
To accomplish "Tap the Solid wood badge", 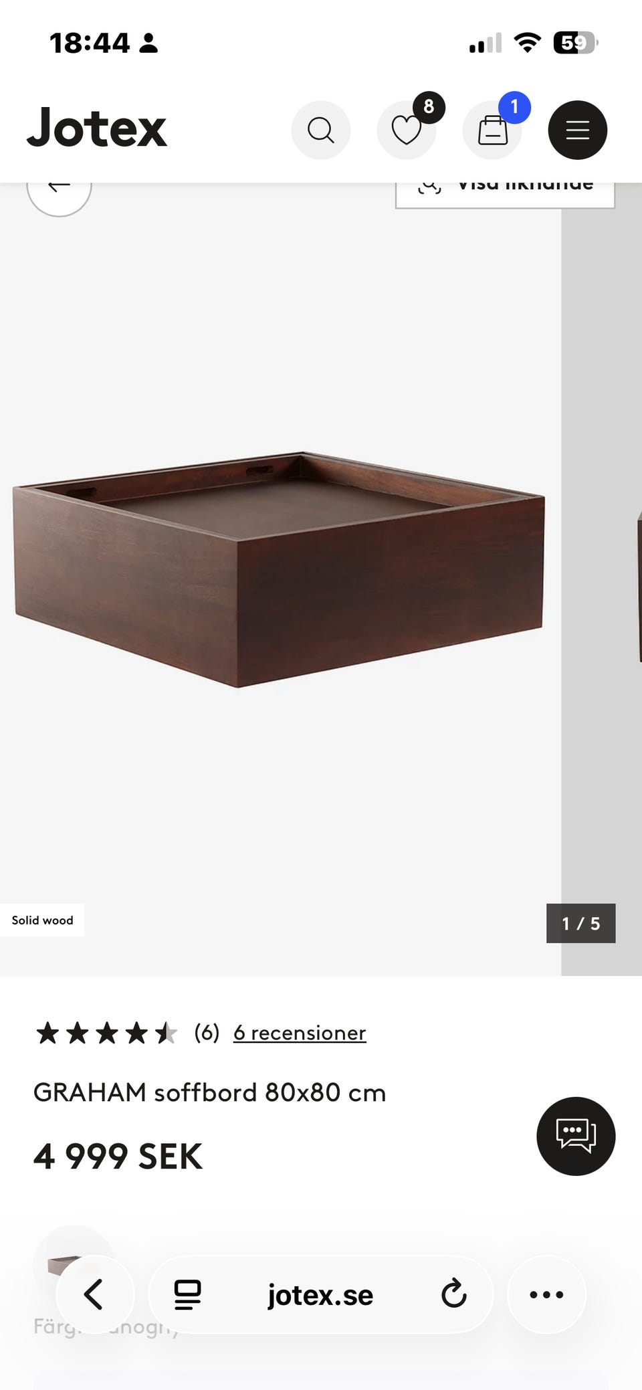I will click(42, 920).
